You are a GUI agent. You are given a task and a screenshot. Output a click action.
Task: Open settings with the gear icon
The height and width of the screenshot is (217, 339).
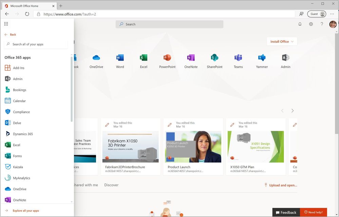(x=311, y=24)
